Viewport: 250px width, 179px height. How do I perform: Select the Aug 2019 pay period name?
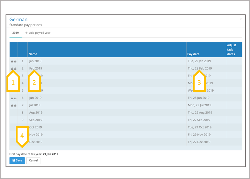pyautogui.click(x=36, y=113)
